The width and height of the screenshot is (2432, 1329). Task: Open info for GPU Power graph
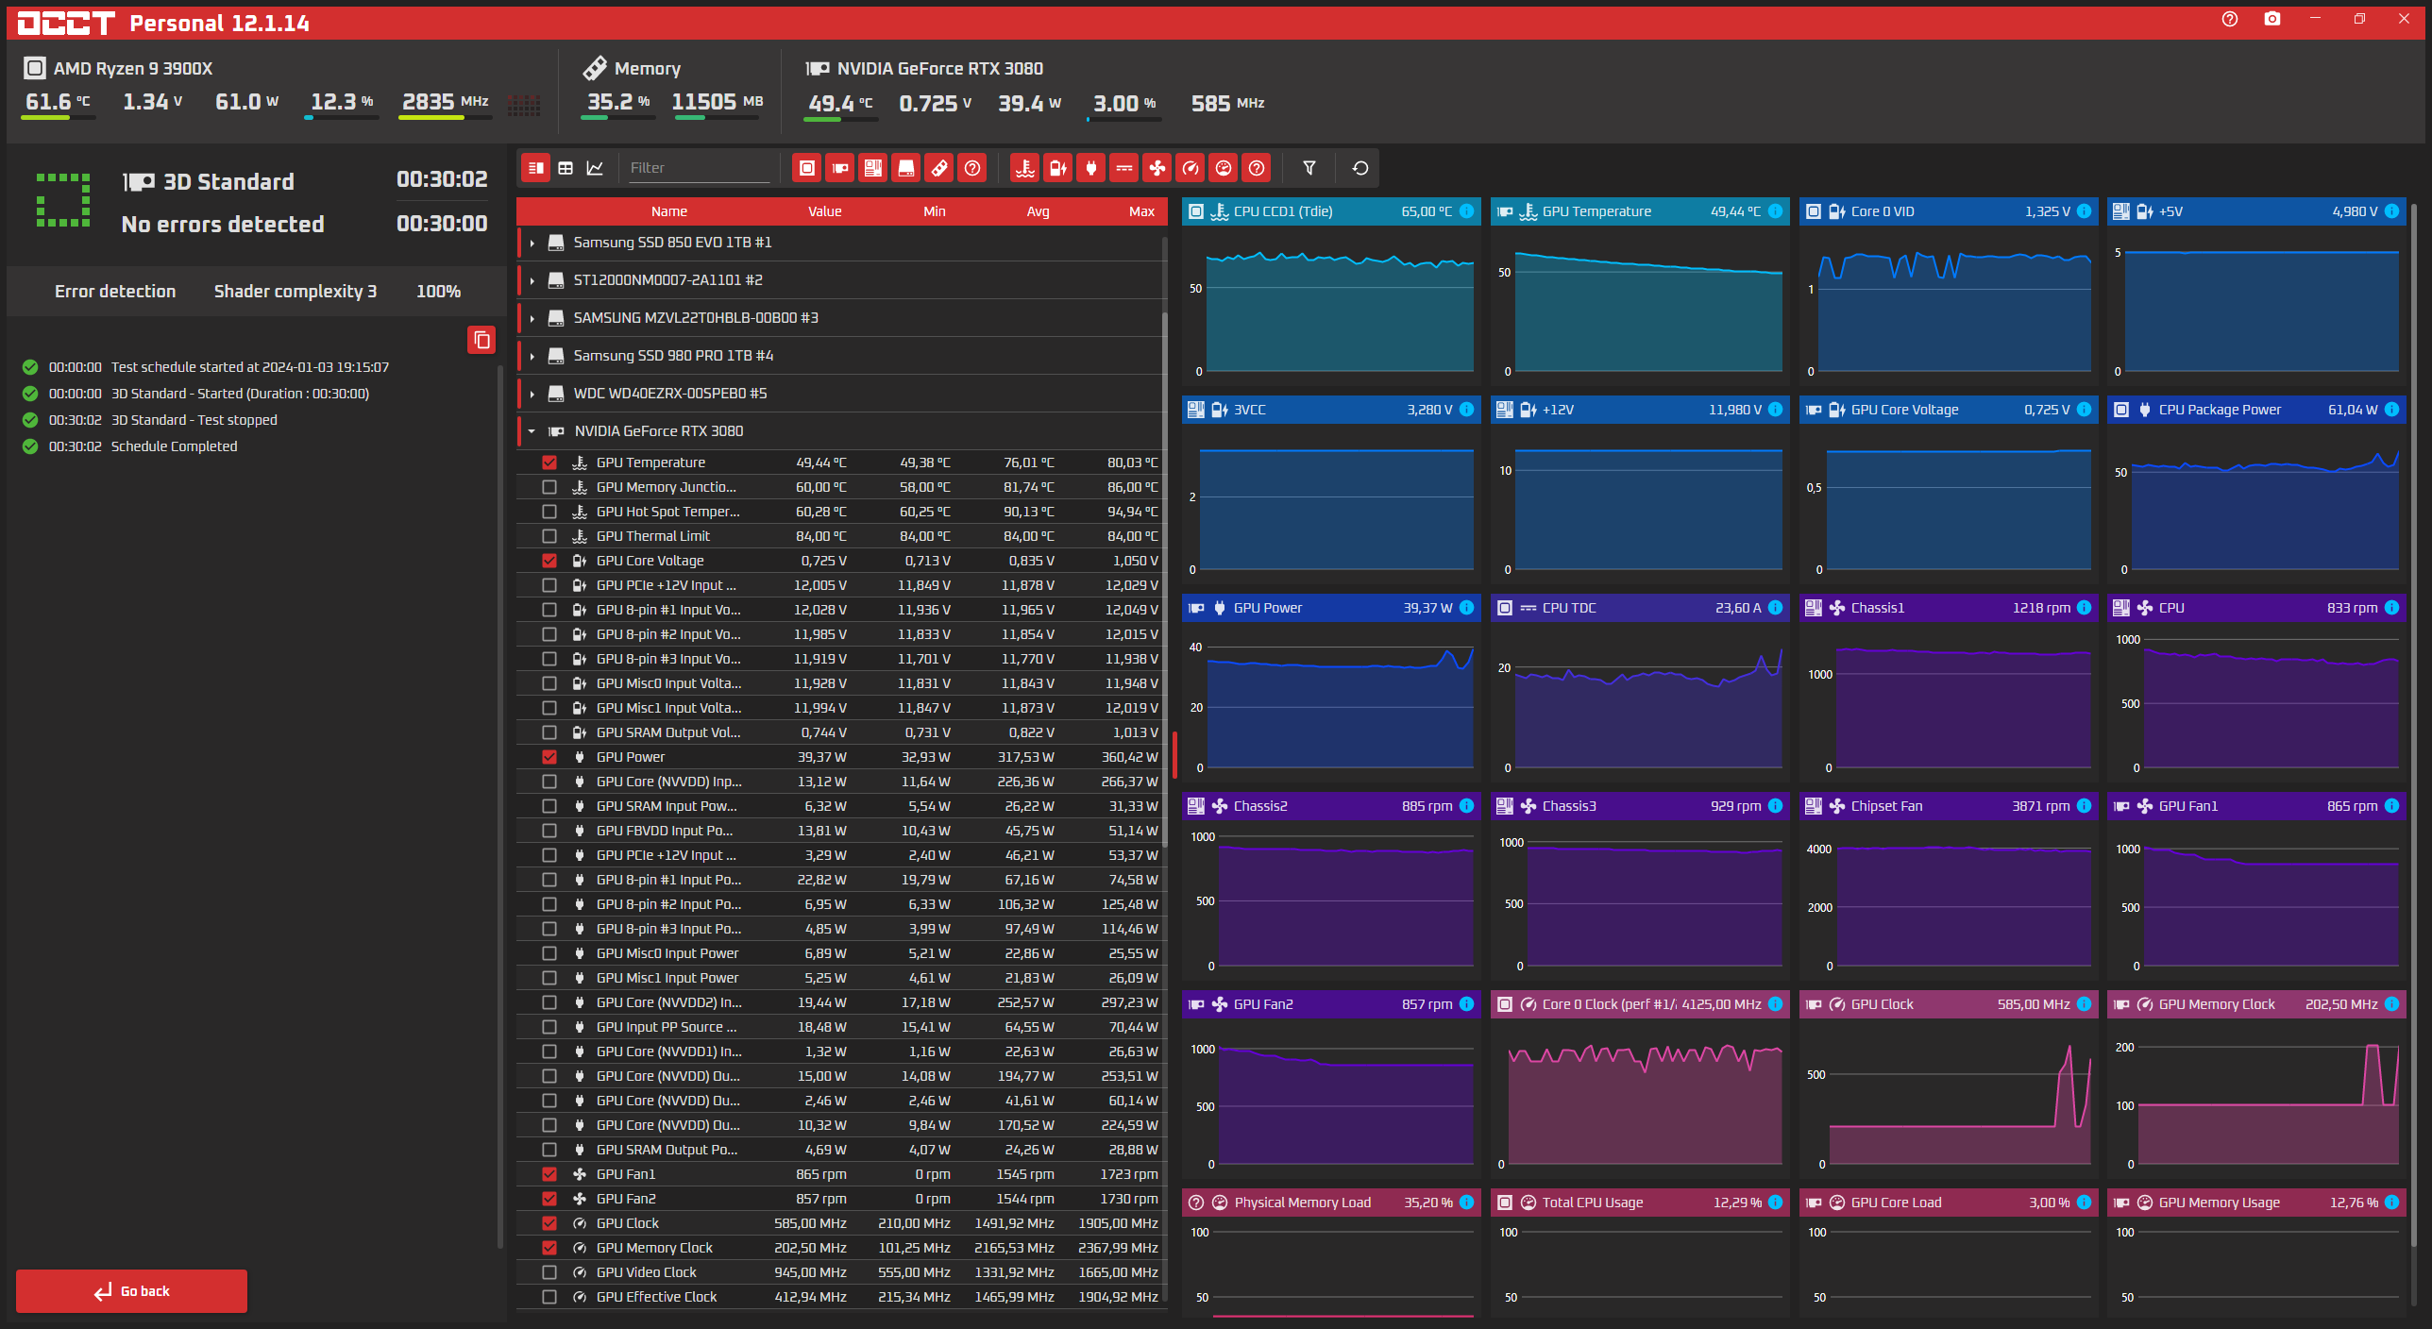point(1466,608)
